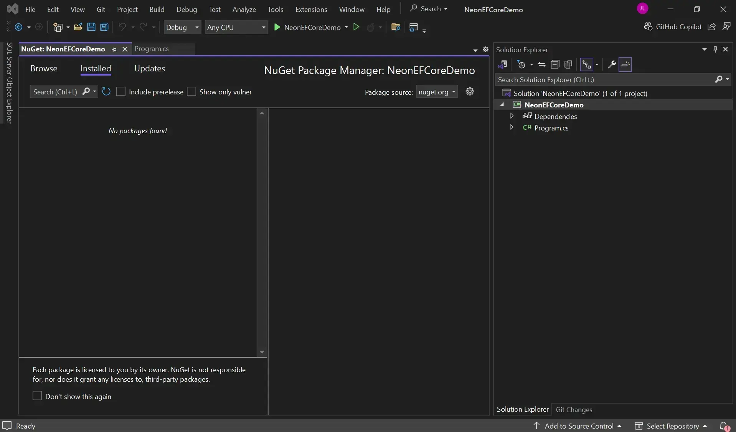Click Collapse All in Solution Explorer
The height and width of the screenshot is (432, 736).
coord(555,64)
